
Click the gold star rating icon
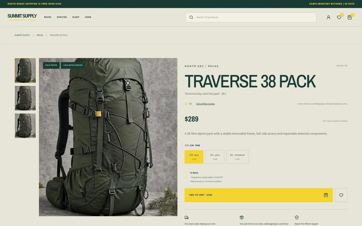click(x=186, y=104)
